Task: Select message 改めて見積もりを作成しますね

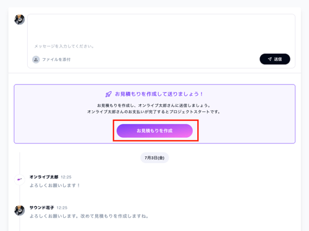Action: (x=114, y=216)
